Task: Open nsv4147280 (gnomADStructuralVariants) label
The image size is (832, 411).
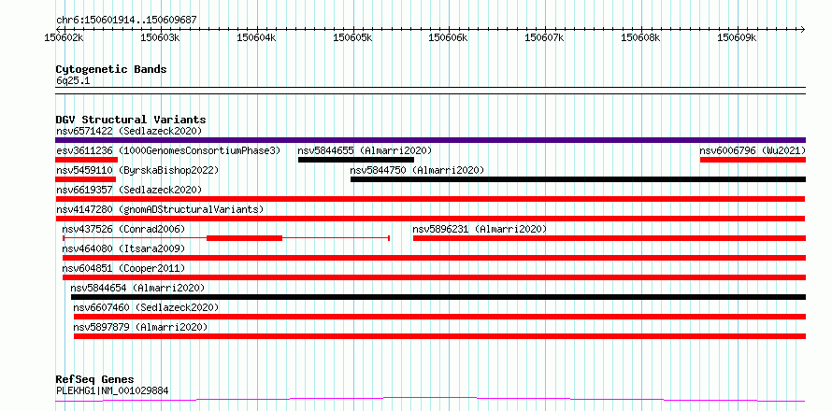Action: coord(160,209)
